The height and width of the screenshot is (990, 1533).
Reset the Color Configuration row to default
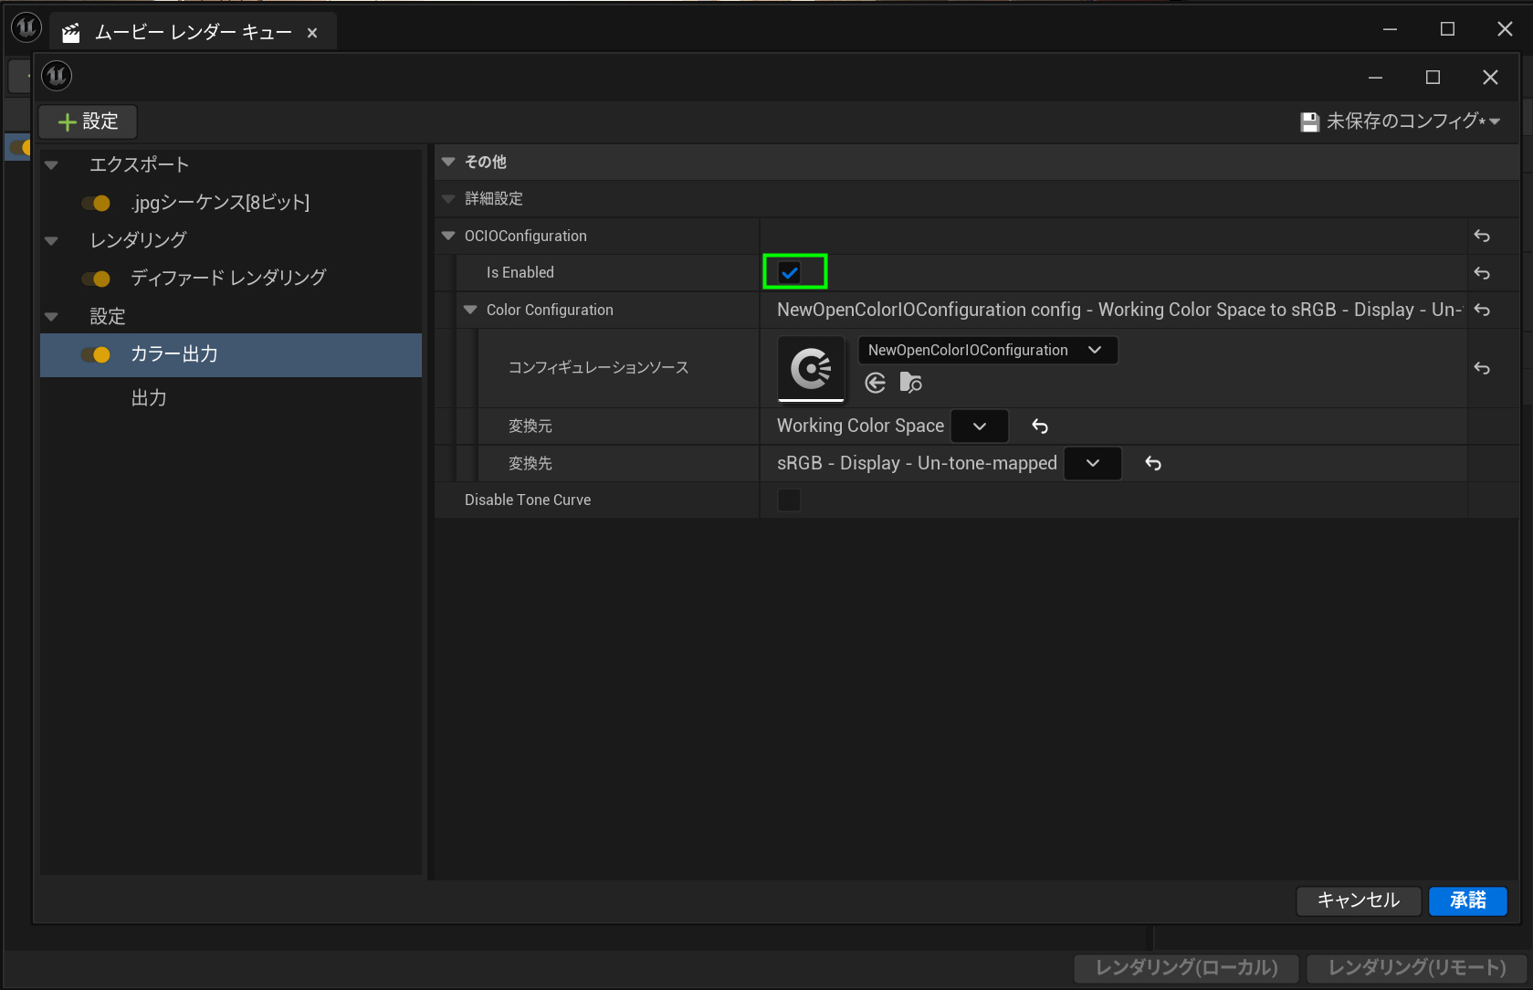click(1482, 311)
